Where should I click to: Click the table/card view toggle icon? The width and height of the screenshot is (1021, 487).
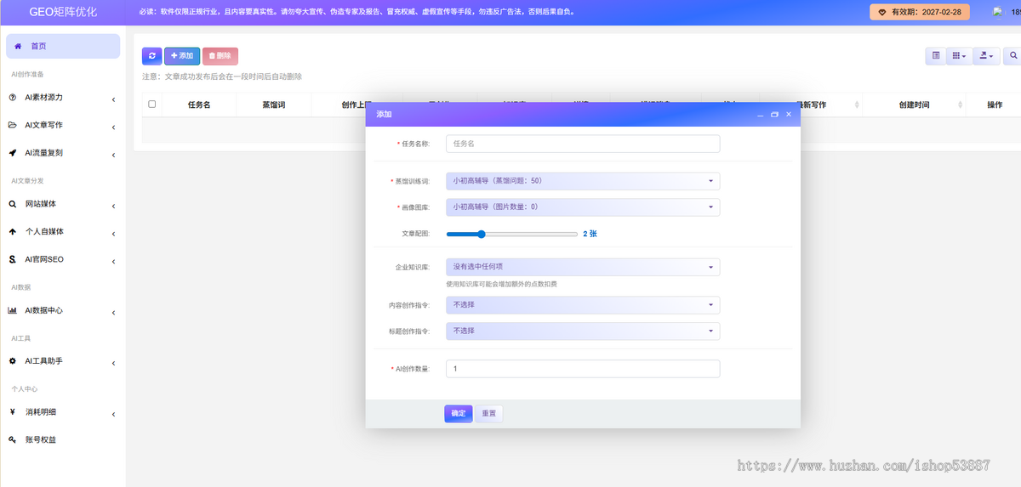click(936, 56)
